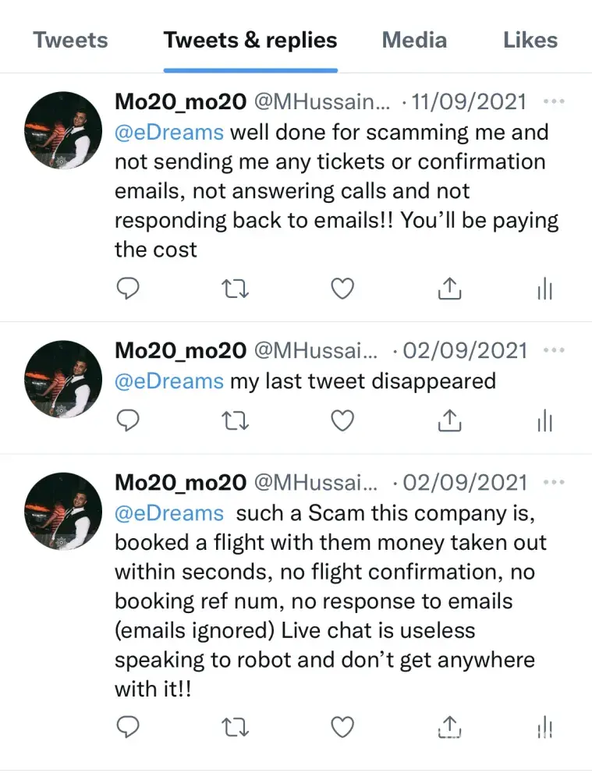Open @eDreams mention in the first tweet
Screen dimensions: 592x780
(169, 132)
